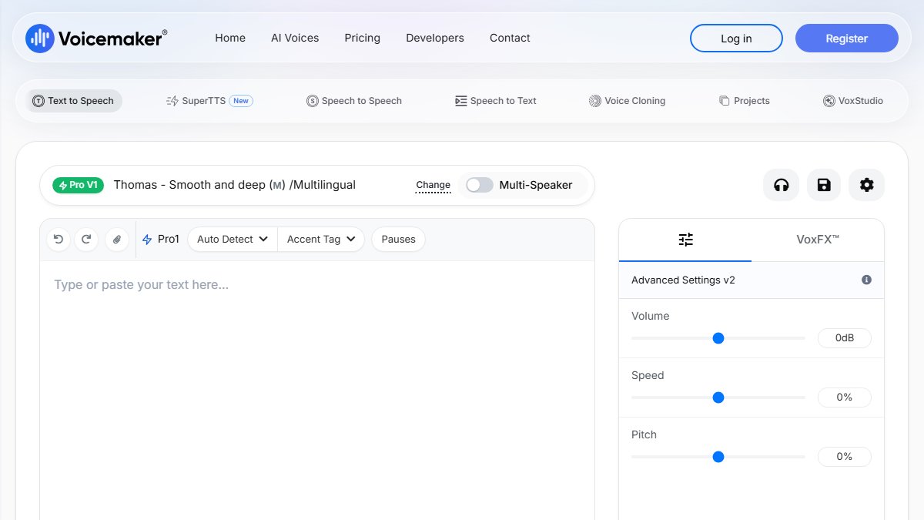The image size is (924, 520).
Task: Open the Voice Cloning tab
Action: click(628, 101)
